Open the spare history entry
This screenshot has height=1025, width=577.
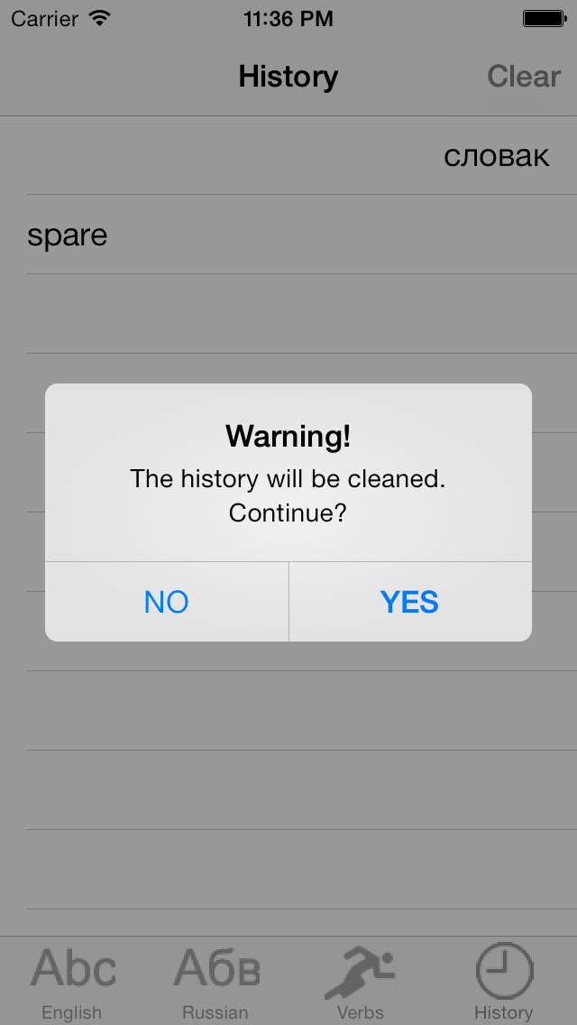288,235
